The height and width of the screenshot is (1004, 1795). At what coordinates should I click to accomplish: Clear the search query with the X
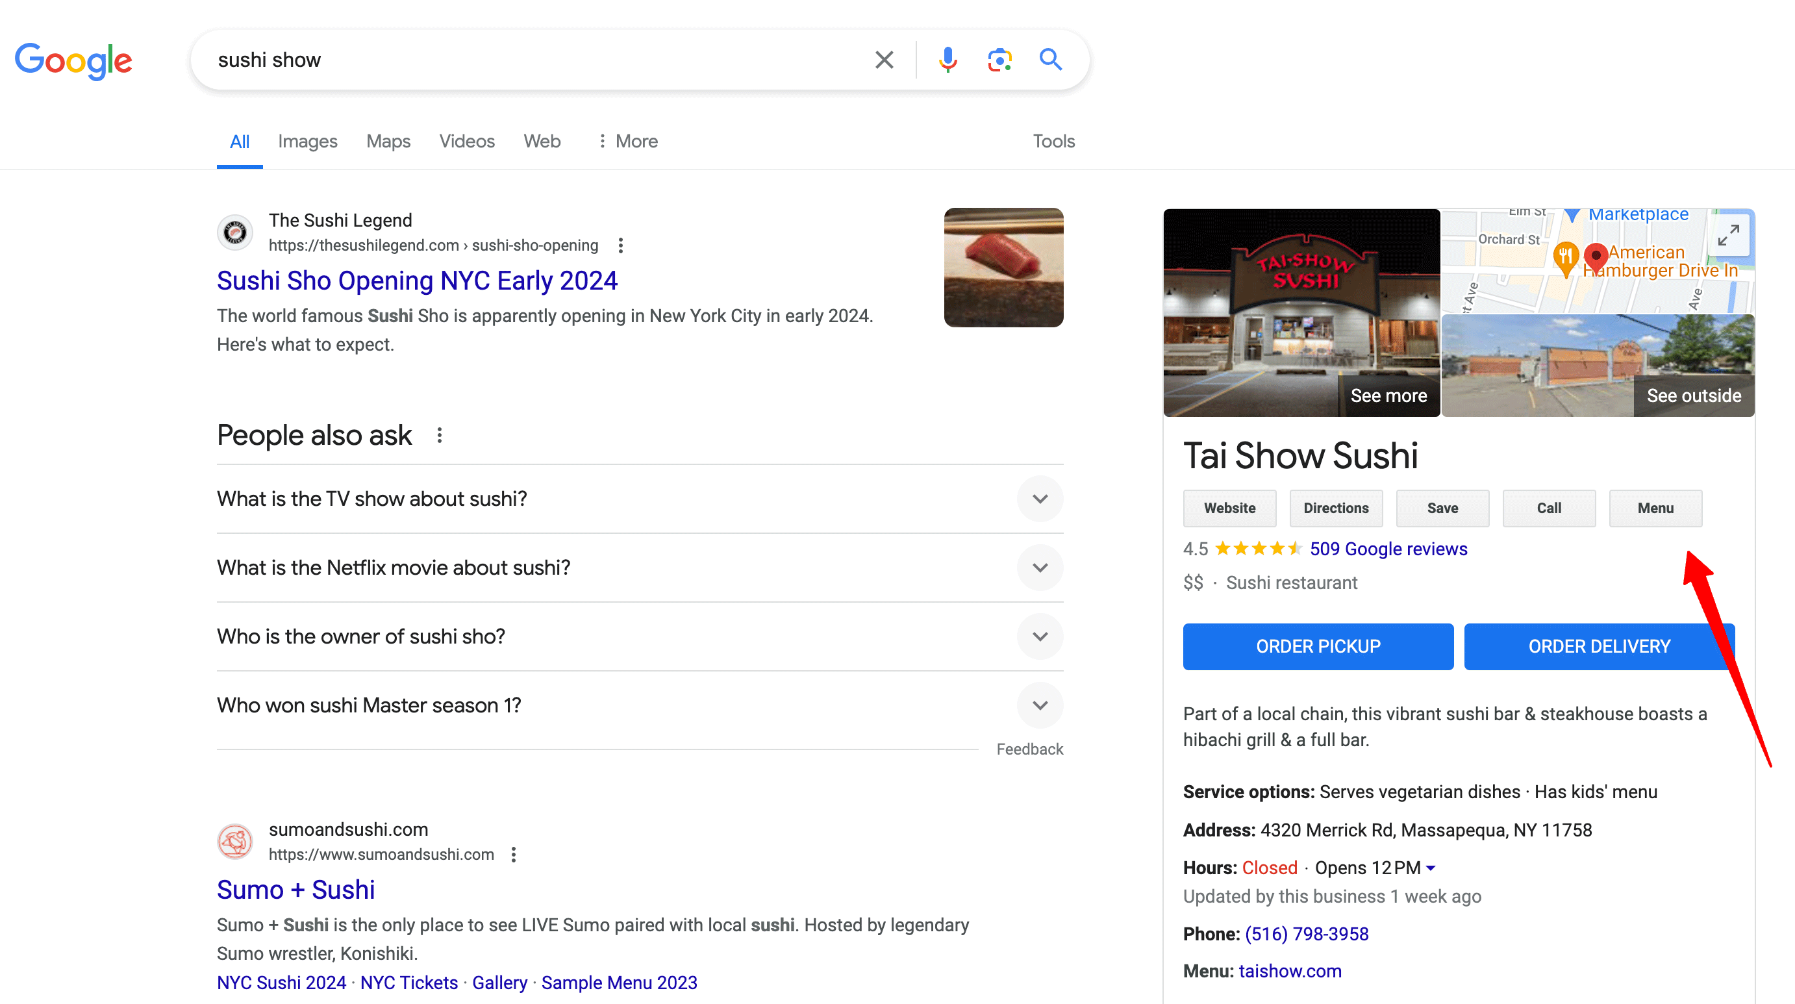tap(884, 60)
